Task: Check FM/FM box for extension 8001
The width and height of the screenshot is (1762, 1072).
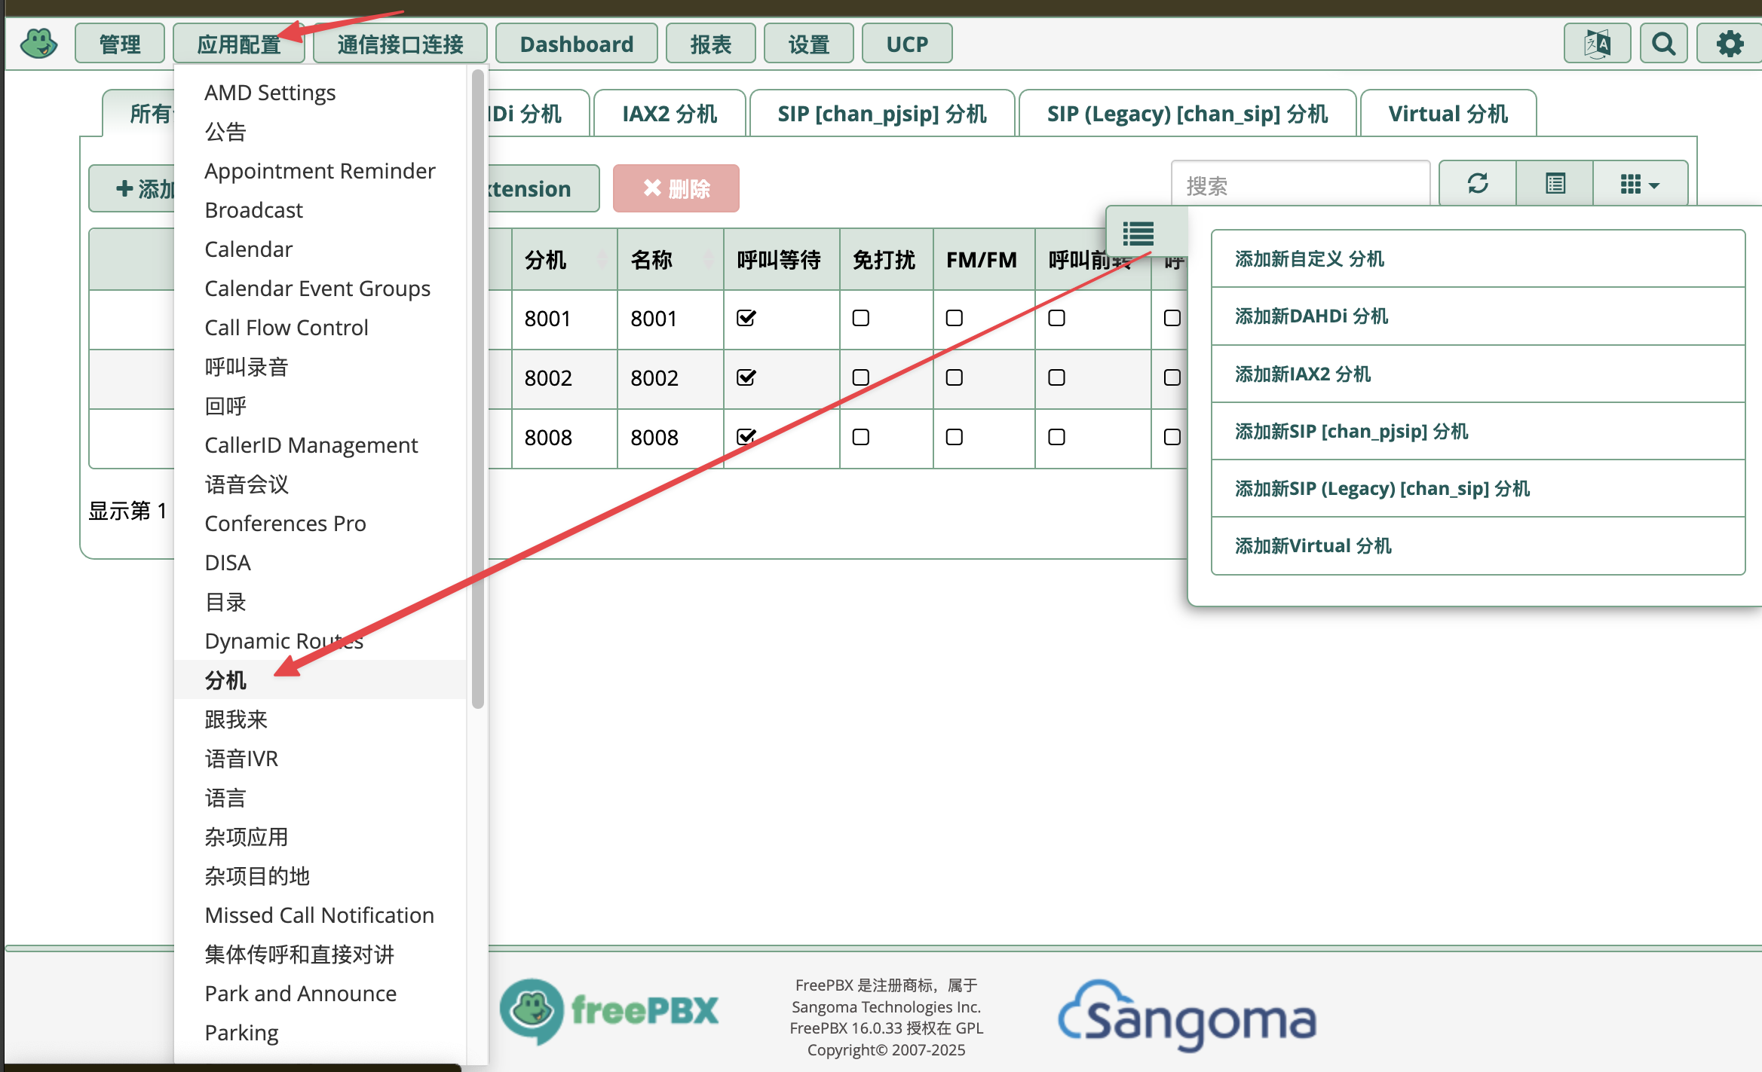Action: [955, 318]
